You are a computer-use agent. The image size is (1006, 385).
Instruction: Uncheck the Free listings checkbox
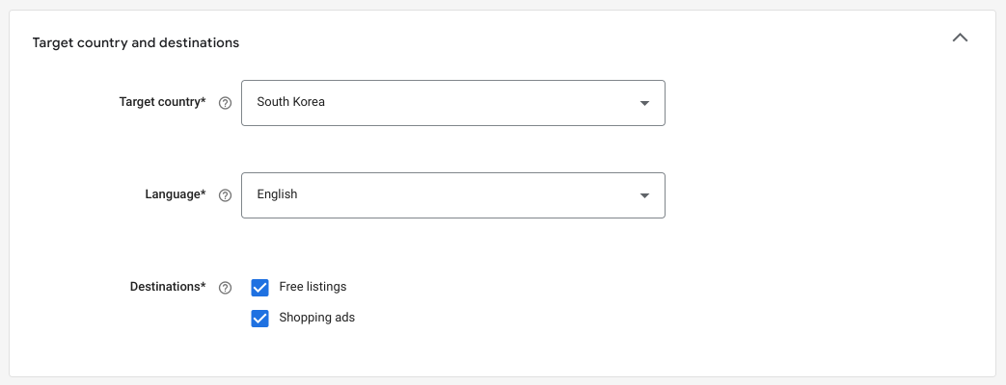coord(259,288)
